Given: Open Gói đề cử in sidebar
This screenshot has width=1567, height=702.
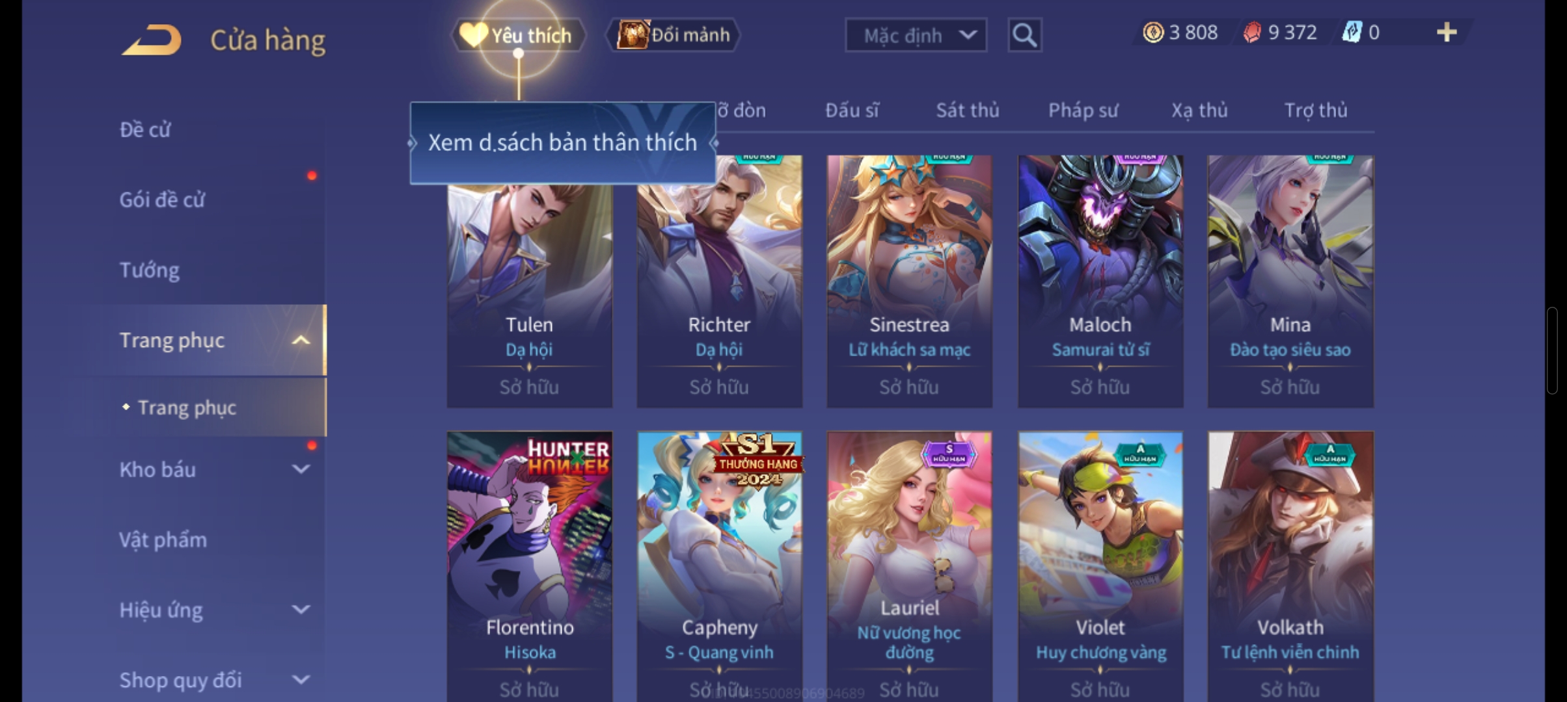Looking at the screenshot, I should pos(162,200).
